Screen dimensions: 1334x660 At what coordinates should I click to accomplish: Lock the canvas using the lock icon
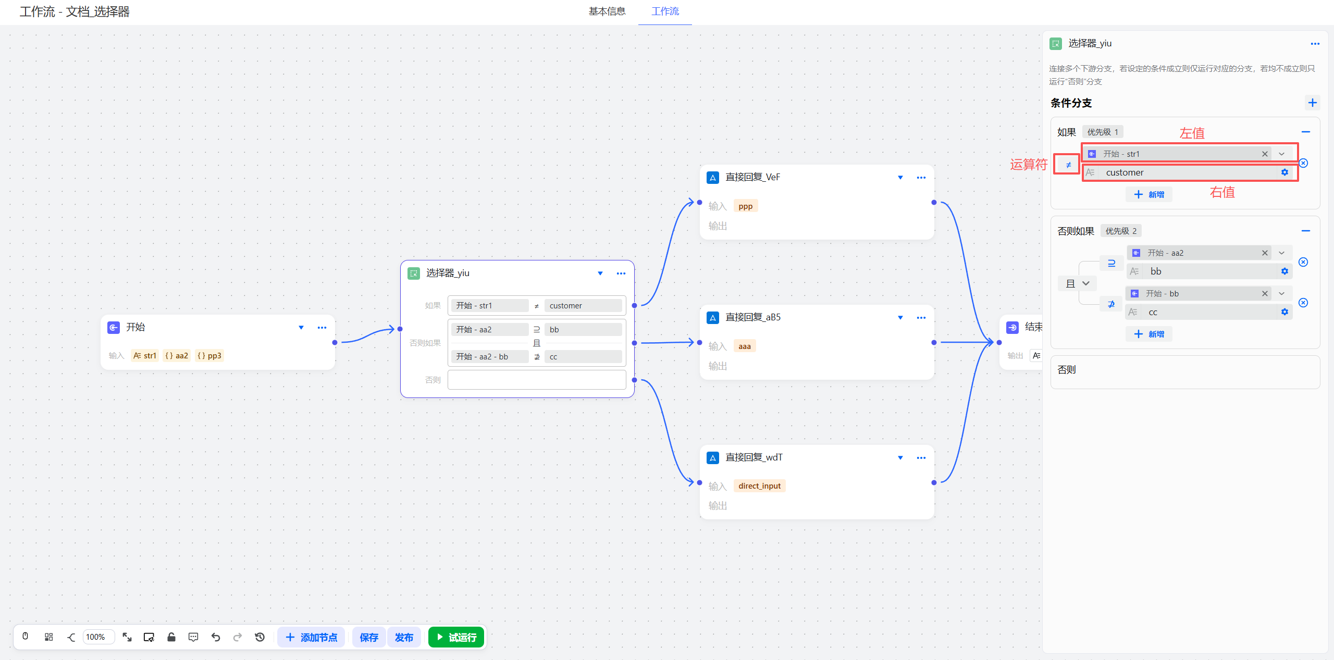click(x=171, y=637)
